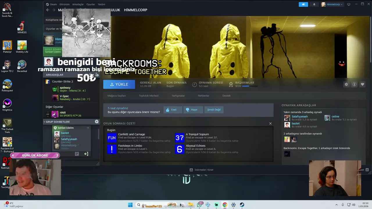Image resolution: width=372 pixels, height=209 pixels.
Task: Open the Mağaza Sayfası link
Action: point(117,96)
